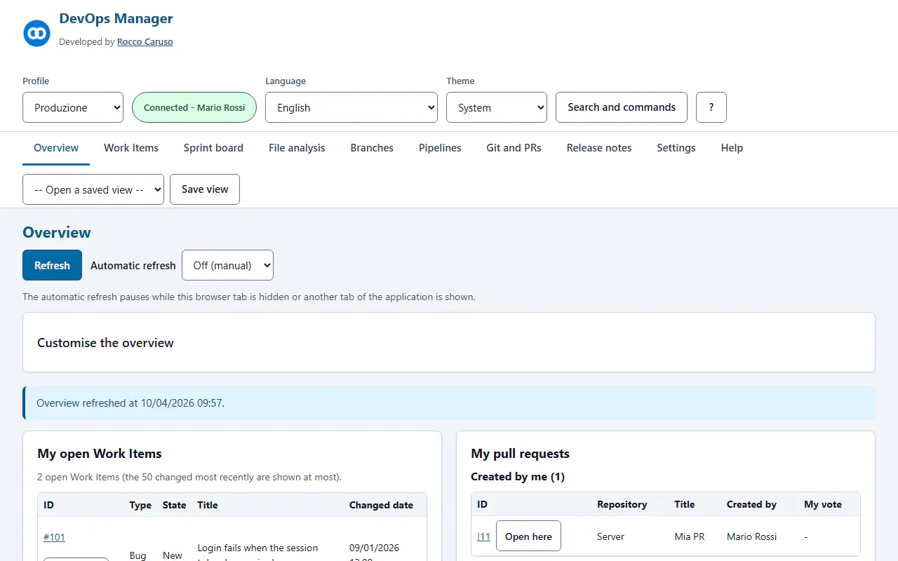Select the Branches tab
Viewport: 898px width, 561px height.
(x=372, y=148)
